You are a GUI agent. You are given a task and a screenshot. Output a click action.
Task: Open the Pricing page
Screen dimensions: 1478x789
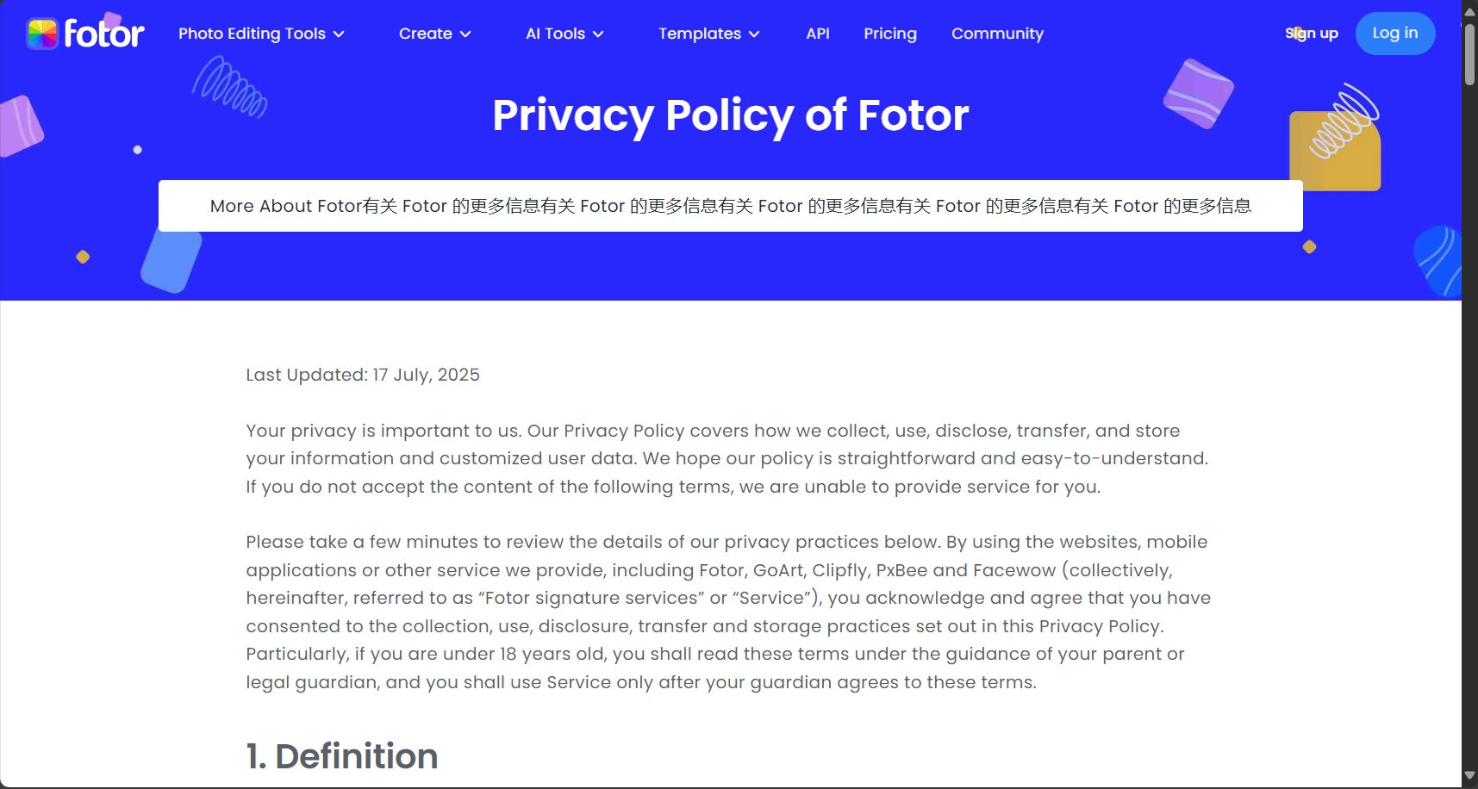pyautogui.click(x=890, y=34)
